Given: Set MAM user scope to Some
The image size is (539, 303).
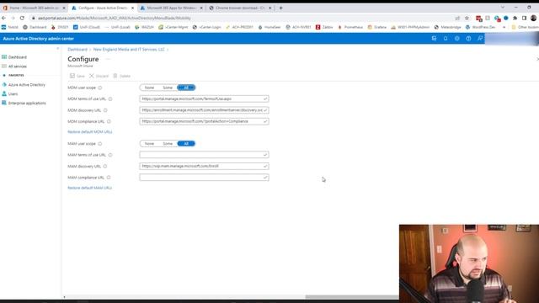Looking at the screenshot, I should point(168,144).
